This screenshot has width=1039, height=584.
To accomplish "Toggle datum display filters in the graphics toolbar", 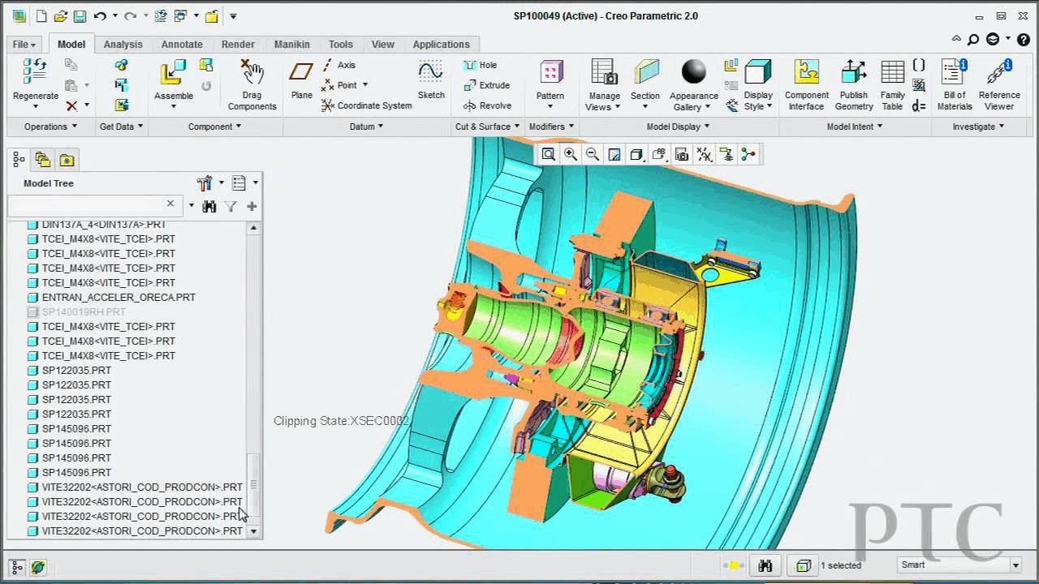I will pos(704,154).
